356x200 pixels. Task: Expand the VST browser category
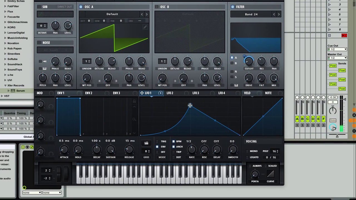2,96
